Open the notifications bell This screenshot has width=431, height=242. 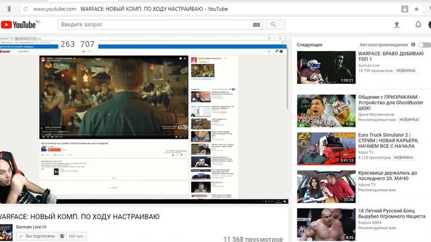418,25
